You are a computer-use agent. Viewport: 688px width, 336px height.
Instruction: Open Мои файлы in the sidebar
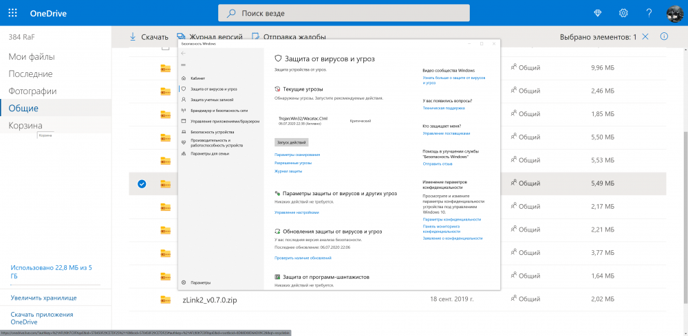pos(32,56)
